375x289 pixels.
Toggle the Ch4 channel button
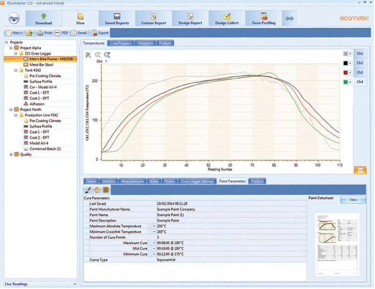pyautogui.click(x=359, y=82)
